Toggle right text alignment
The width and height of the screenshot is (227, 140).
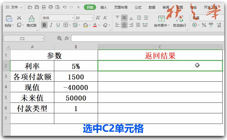(131, 25)
